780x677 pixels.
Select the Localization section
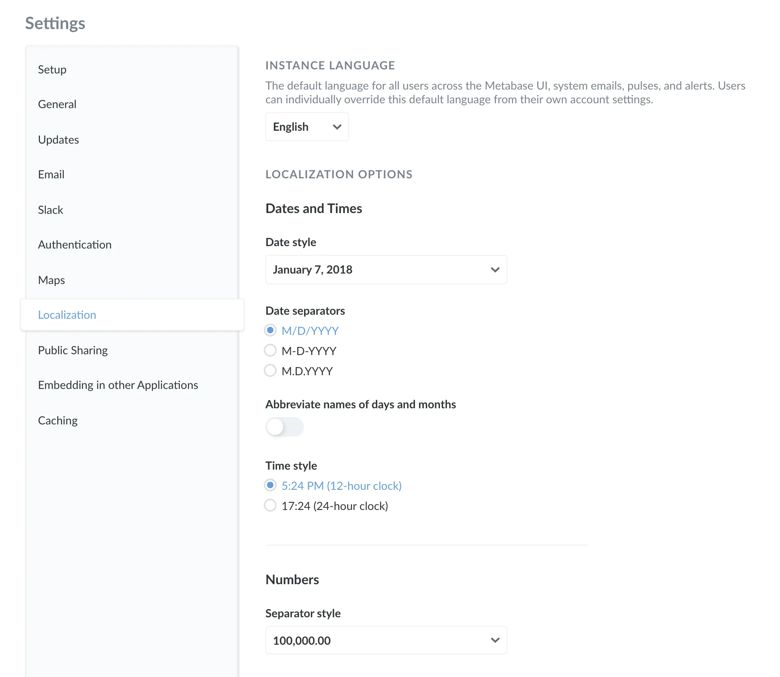[67, 315]
